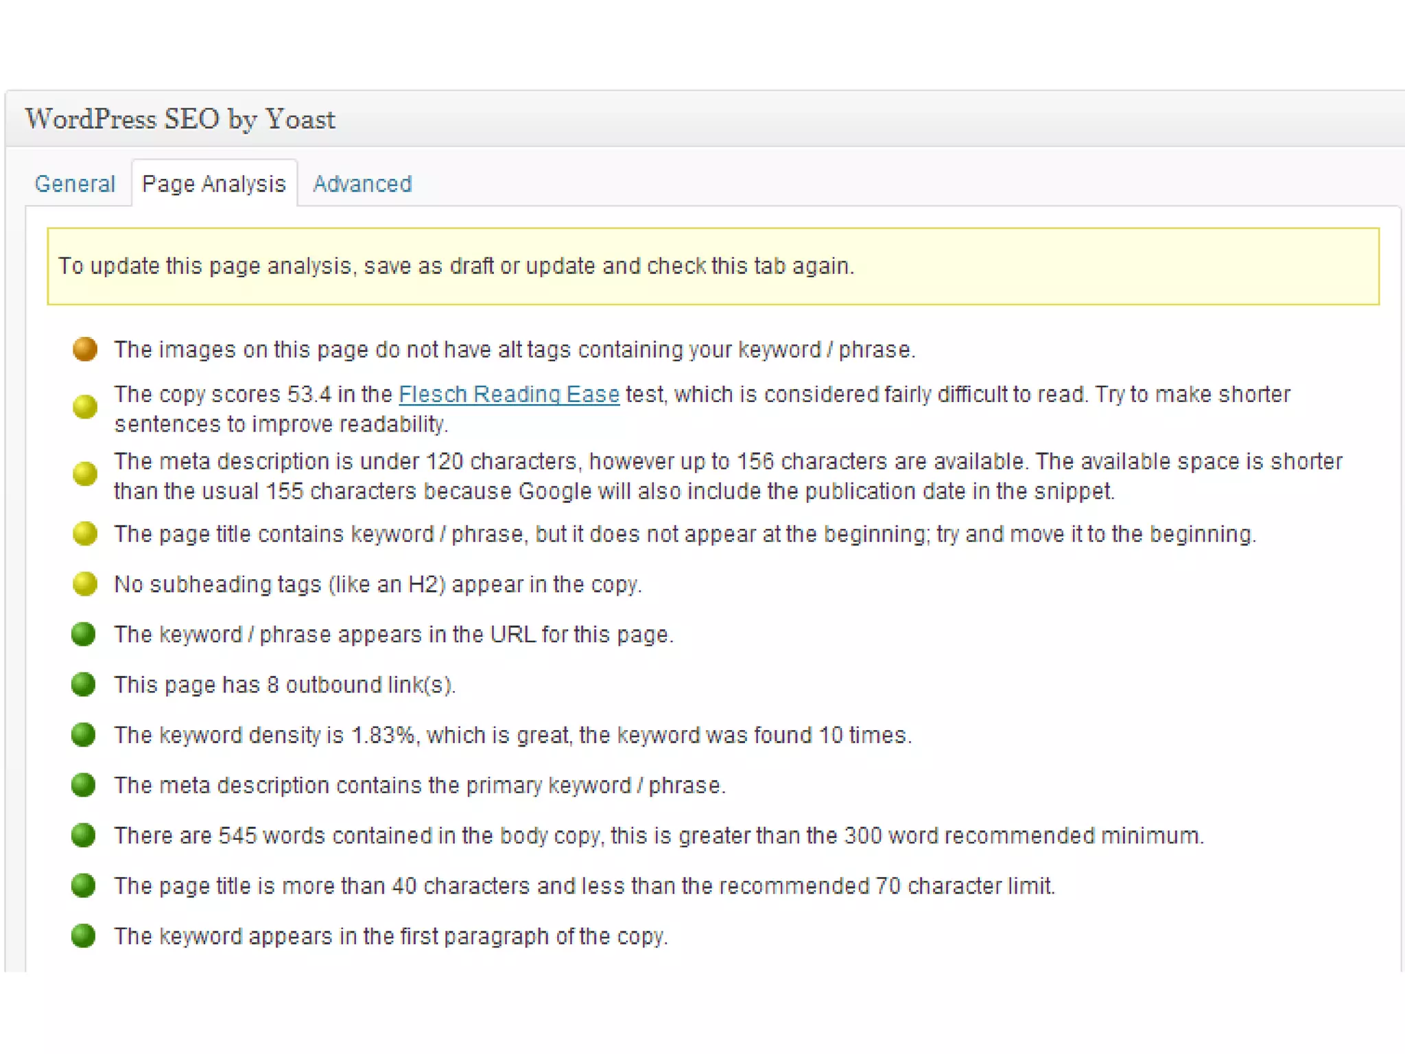Screen dimensions: 1405x1054
Task: Click yellow dot next to Flesch Reading score
Action: click(x=85, y=407)
